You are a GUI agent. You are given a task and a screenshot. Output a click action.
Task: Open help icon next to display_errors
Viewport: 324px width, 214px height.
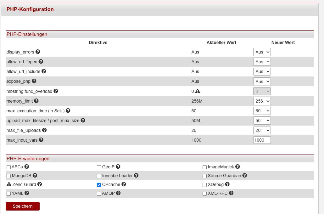click(38, 52)
